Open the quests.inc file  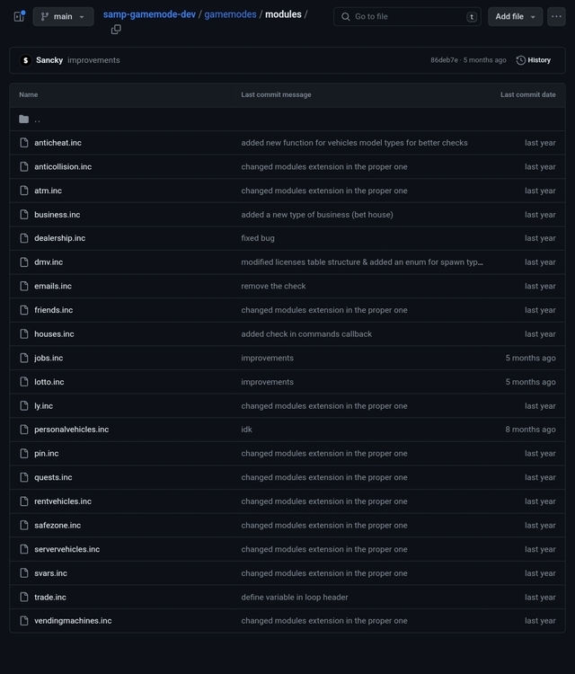pos(53,477)
